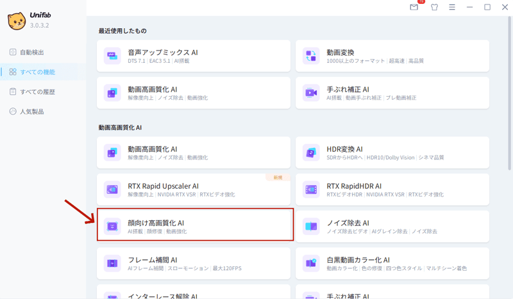Click the RTX RapidHDR AI icon
513x299 pixels.
pyautogui.click(x=311, y=190)
